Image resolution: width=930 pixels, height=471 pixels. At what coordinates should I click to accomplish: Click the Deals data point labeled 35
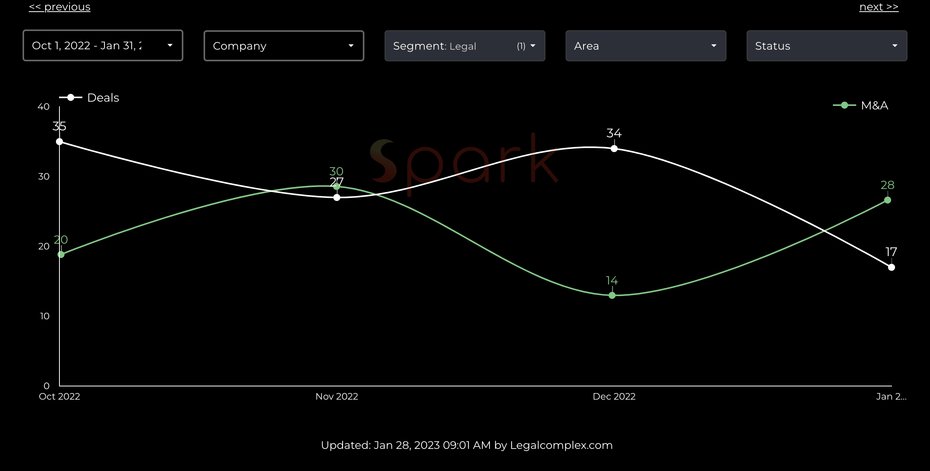59,142
